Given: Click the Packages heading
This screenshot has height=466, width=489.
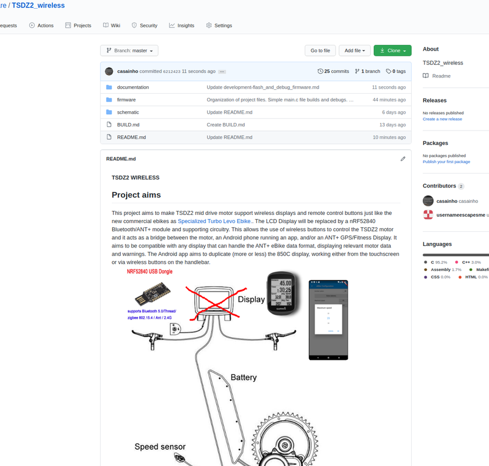Looking at the screenshot, I should coord(436,143).
